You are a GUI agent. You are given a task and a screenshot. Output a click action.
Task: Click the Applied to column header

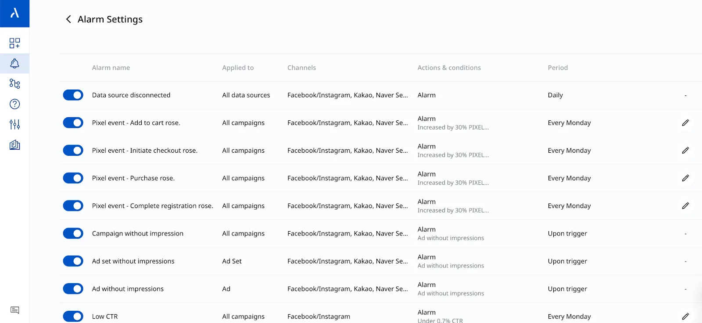(238, 67)
